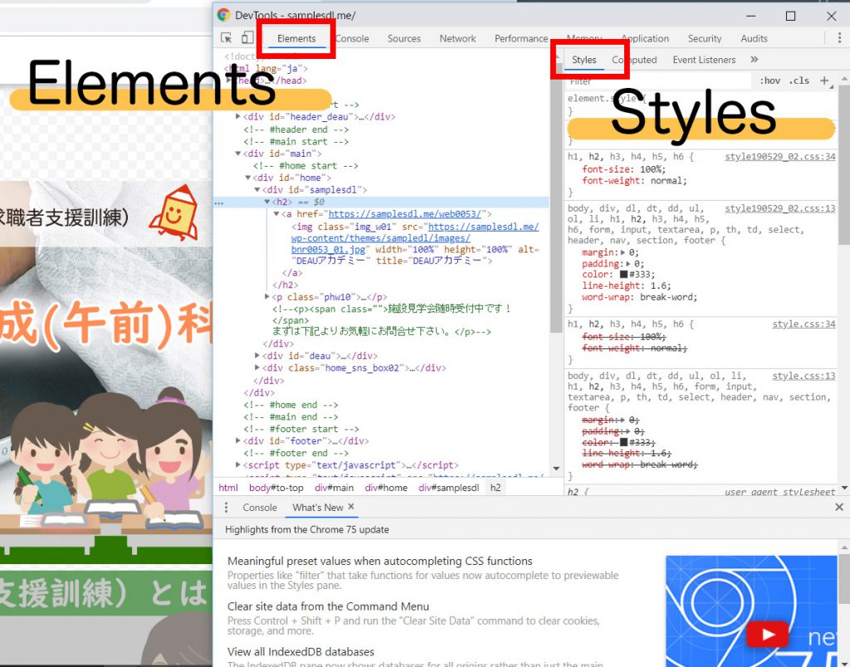
Task: Open the drawer's three-dot menu
Action: pyautogui.click(x=227, y=508)
